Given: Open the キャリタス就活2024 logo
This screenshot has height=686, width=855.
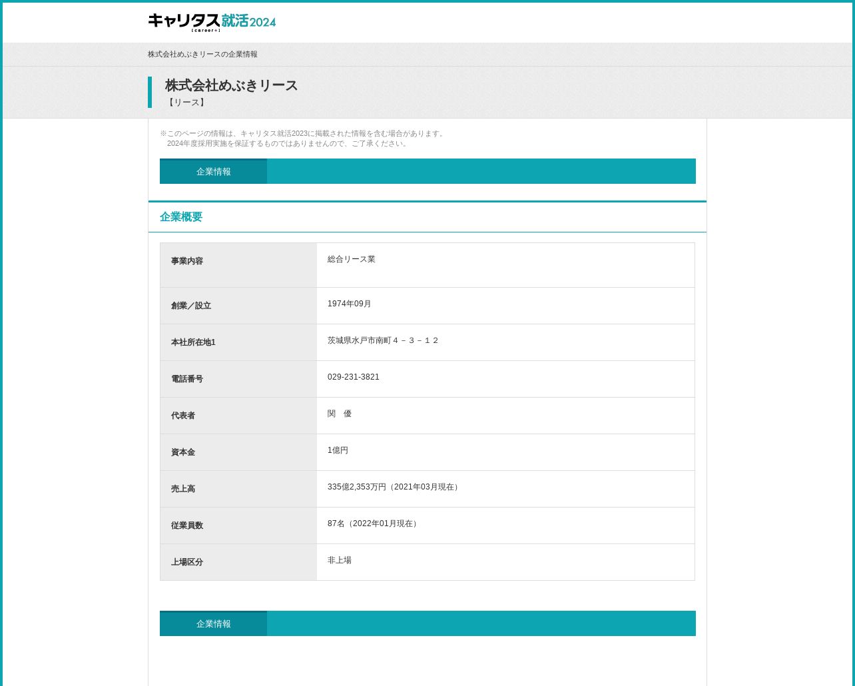Looking at the screenshot, I should (212, 22).
